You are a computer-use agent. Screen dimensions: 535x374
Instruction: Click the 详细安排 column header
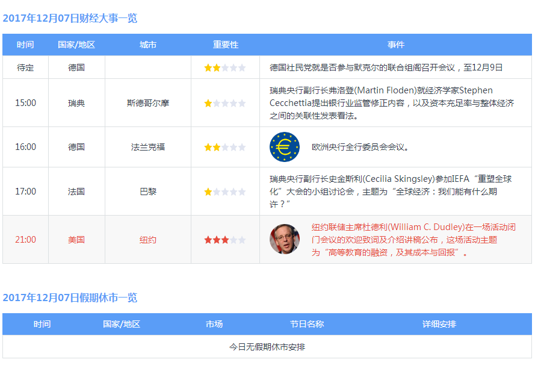coord(439,324)
